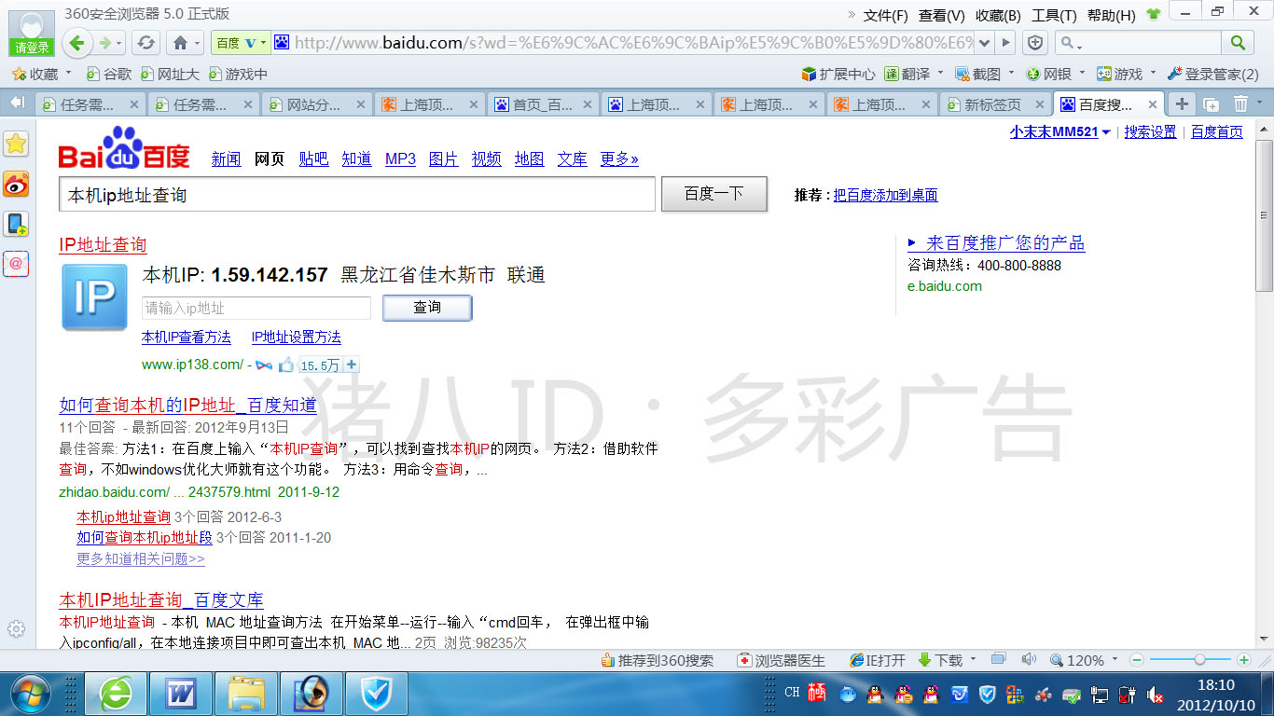Click IE打开 in the status bar

pos(878,660)
